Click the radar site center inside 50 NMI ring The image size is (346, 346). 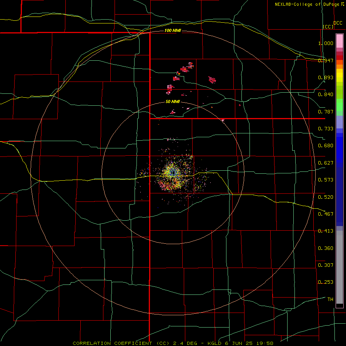(173, 173)
